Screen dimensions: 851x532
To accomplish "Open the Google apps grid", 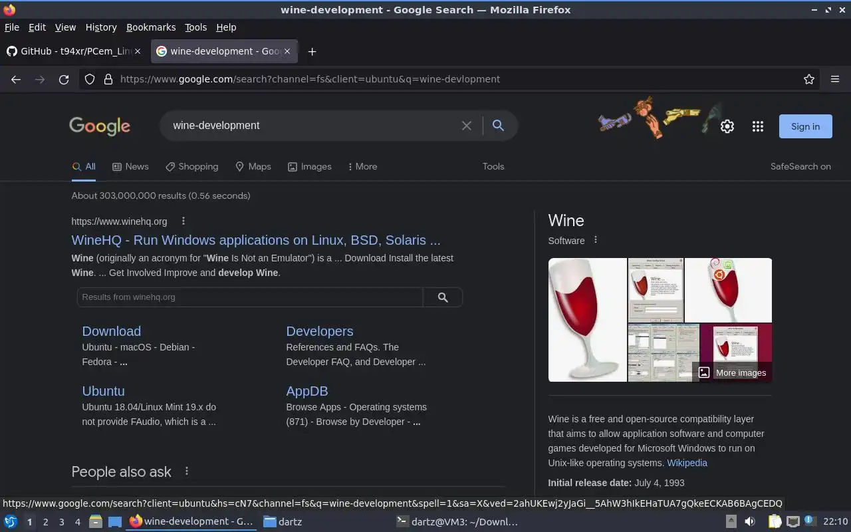I will [758, 126].
